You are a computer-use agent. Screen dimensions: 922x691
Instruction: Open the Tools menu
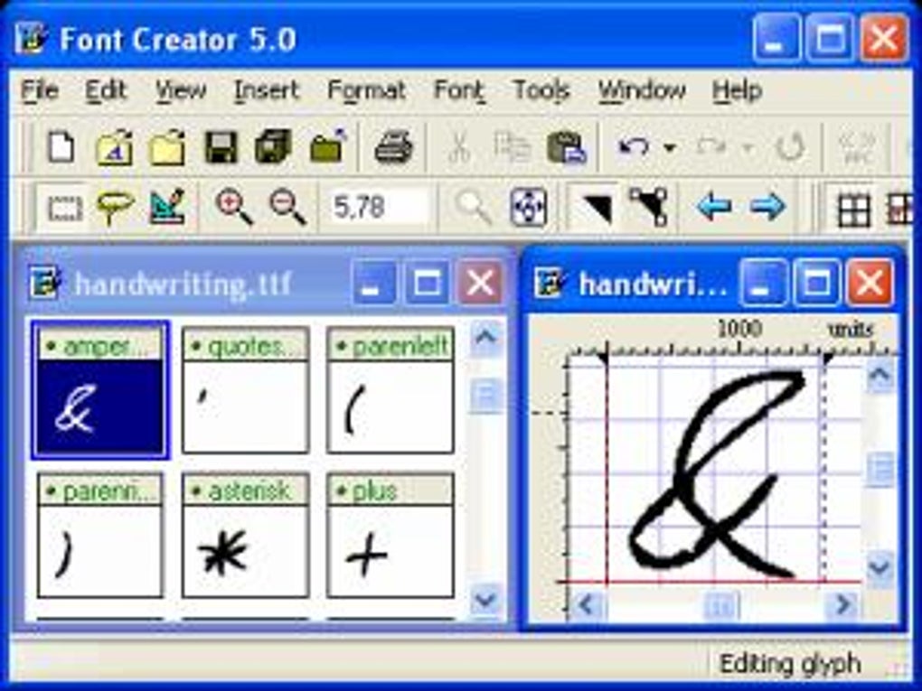pyautogui.click(x=541, y=90)
